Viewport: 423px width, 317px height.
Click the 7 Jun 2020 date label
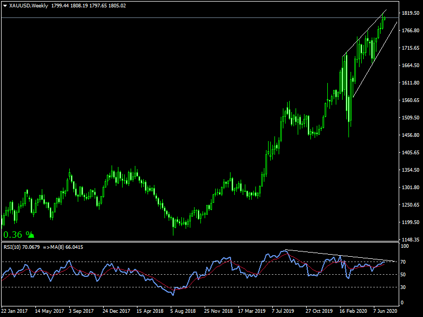click(385, 311)
